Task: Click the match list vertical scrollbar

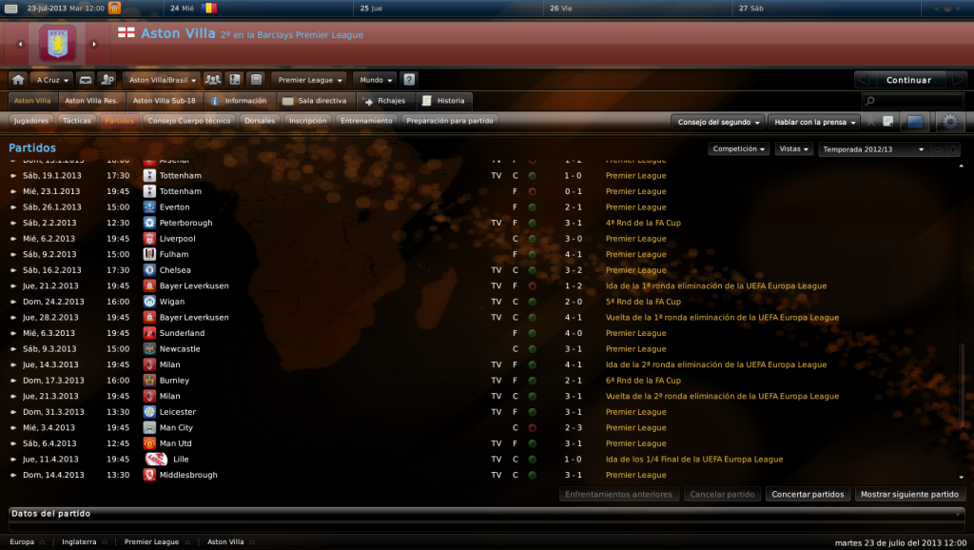Action: [x=961, y=385]
